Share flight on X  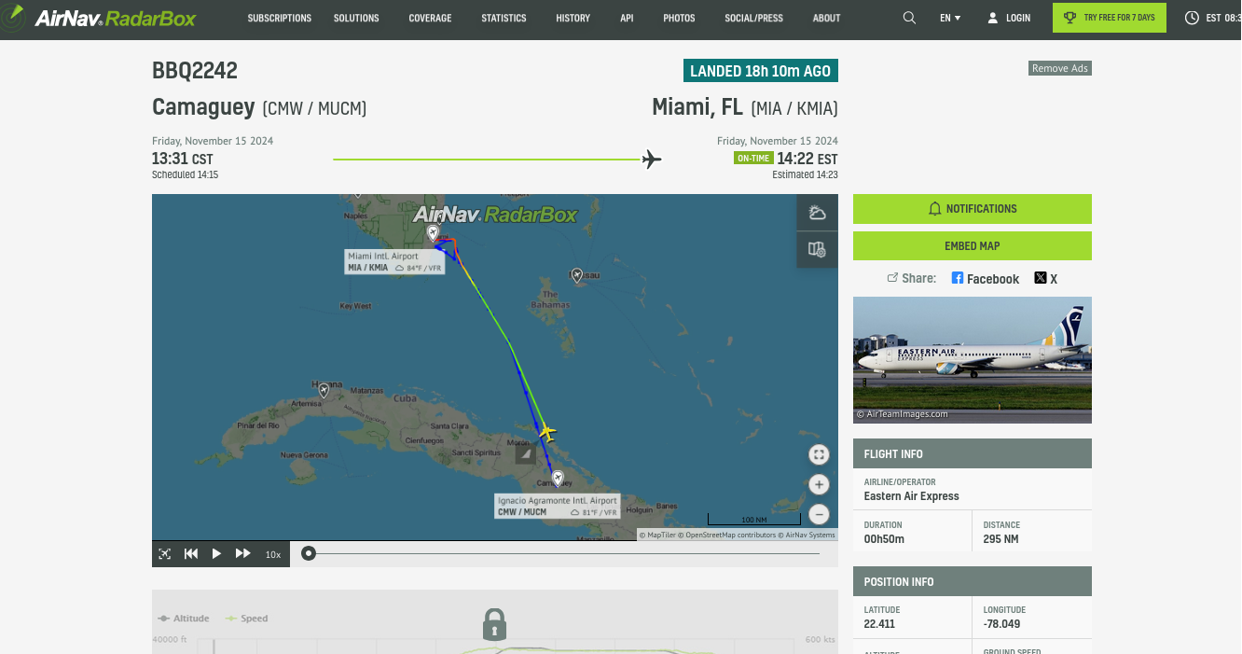tap(1045, 279)
